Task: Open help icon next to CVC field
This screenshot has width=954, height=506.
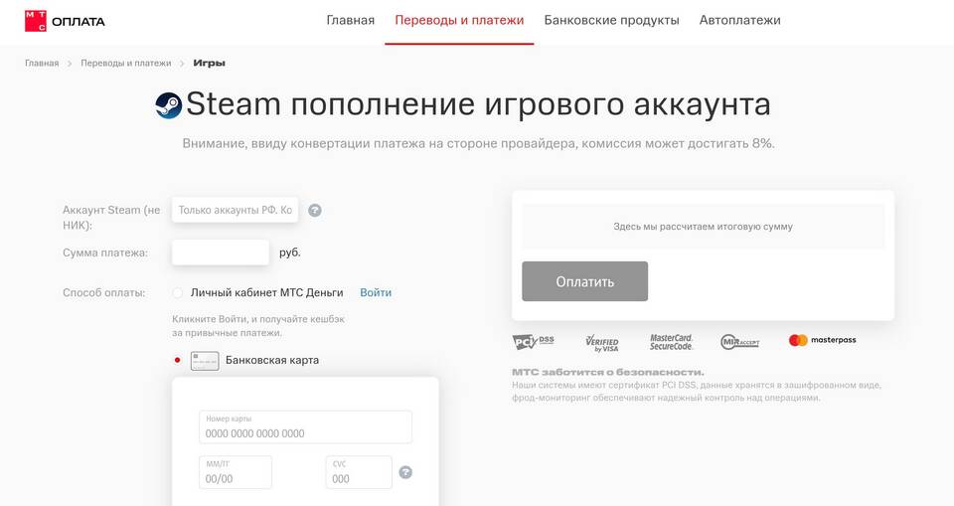Action: coord(405,472)
